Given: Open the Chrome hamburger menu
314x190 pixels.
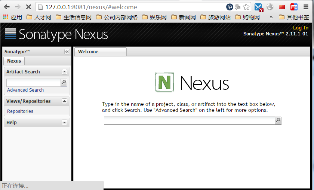Looking at the screenshot, I should [306, 7].
